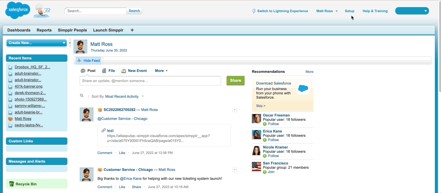Click the green plus icon for Erica Kane
This screenshot has width=441, height=193.
(x=265, y=140)
